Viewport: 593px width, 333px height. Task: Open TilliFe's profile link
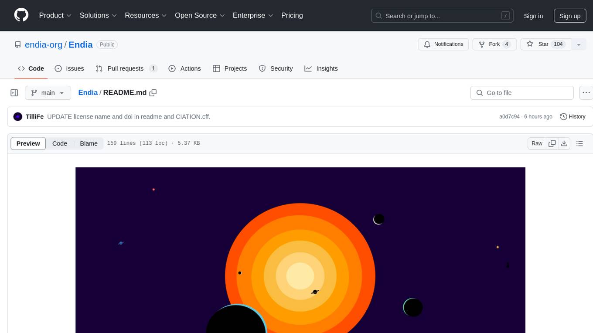34,116
